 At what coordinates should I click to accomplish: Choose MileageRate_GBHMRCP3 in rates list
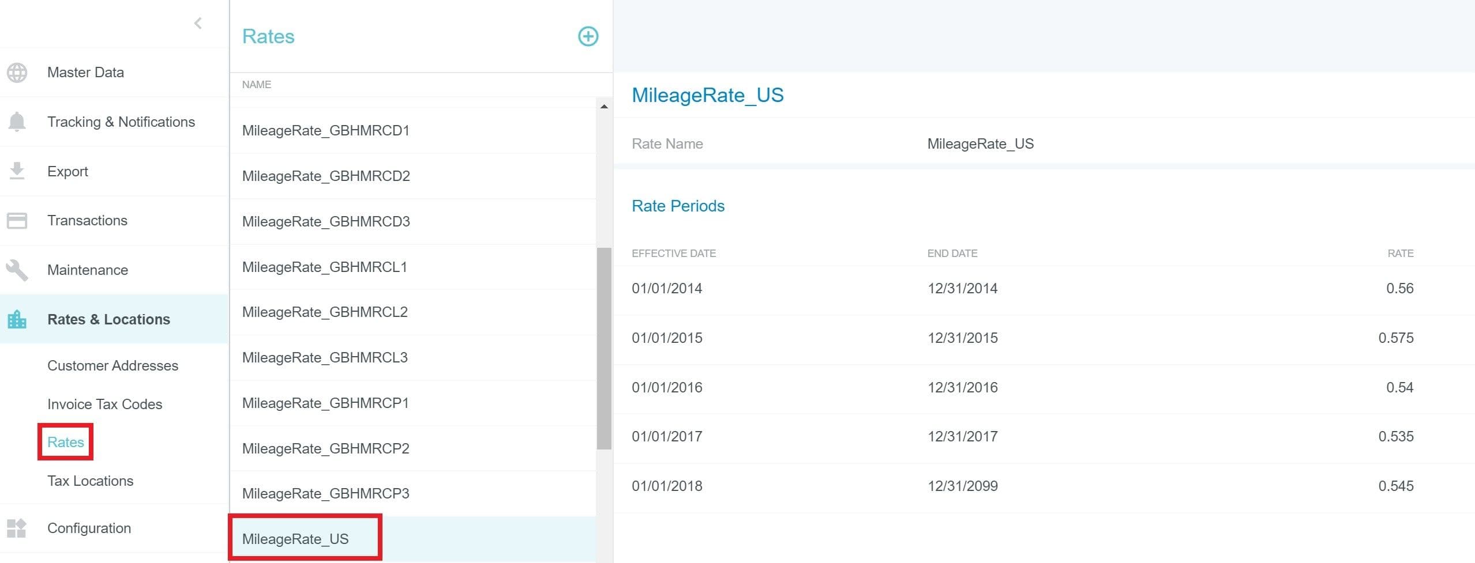[325, 493]
